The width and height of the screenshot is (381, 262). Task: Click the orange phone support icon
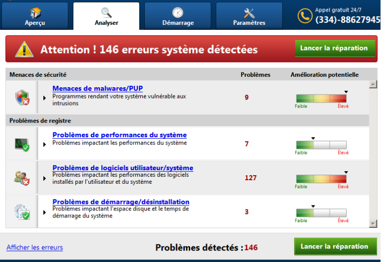(x=304, y=16)
